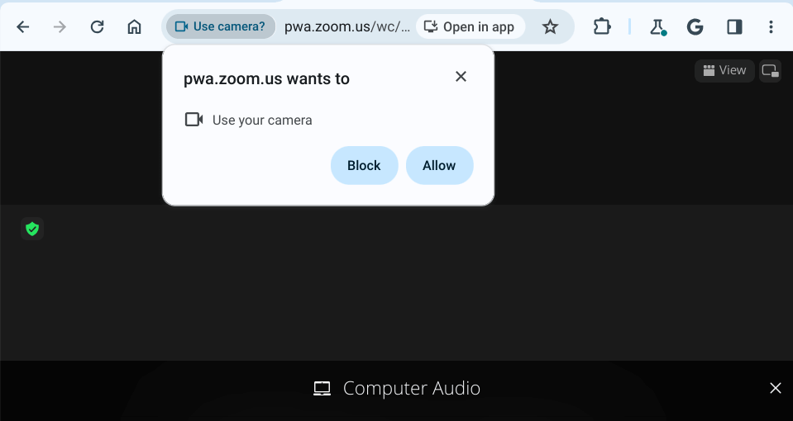Toggle the browser side panel
Viewport: 793px width, 421px height.
[x=733, y=27]
